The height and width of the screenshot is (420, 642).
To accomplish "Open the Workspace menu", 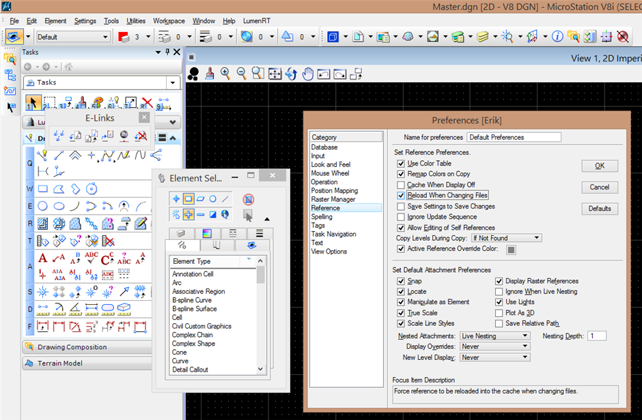I will tap(169, 21).
